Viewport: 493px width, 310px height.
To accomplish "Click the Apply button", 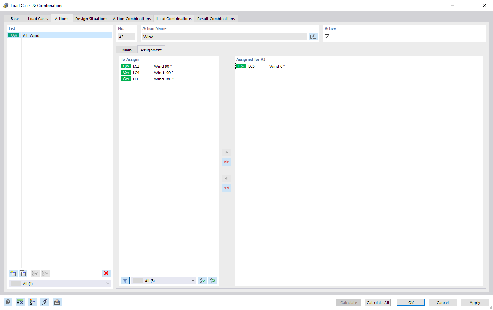I will tap(475, 303).
